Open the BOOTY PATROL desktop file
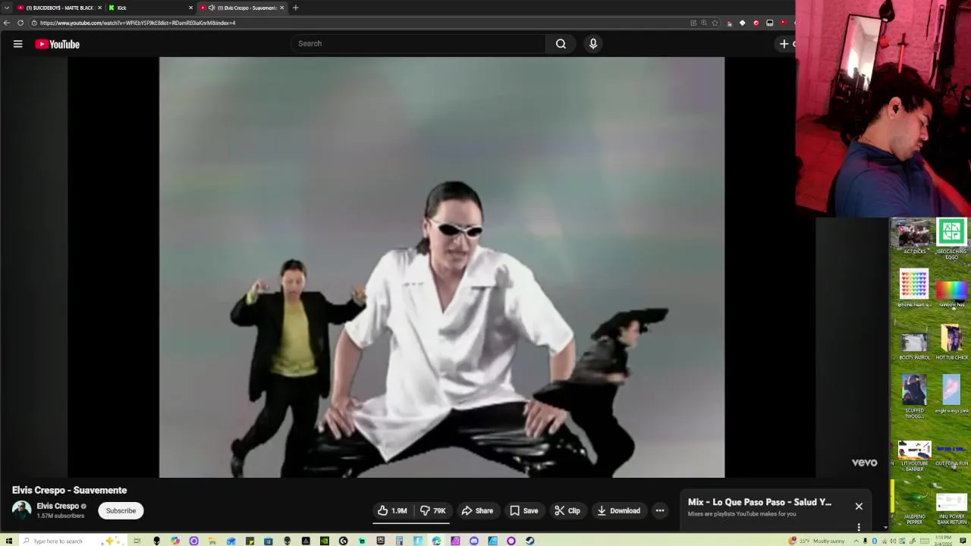 pyautogui.click(x=914, y=345)
